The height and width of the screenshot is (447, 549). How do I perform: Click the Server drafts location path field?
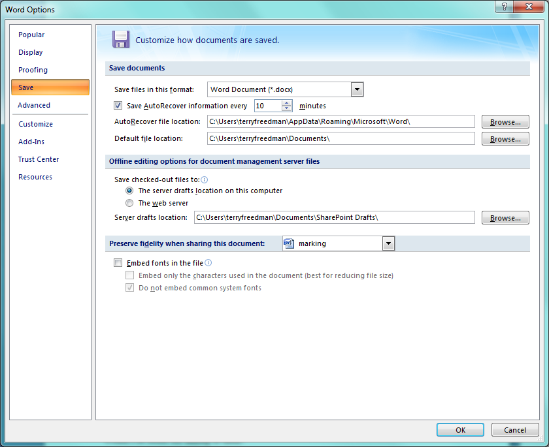click(x=335, y=217)
